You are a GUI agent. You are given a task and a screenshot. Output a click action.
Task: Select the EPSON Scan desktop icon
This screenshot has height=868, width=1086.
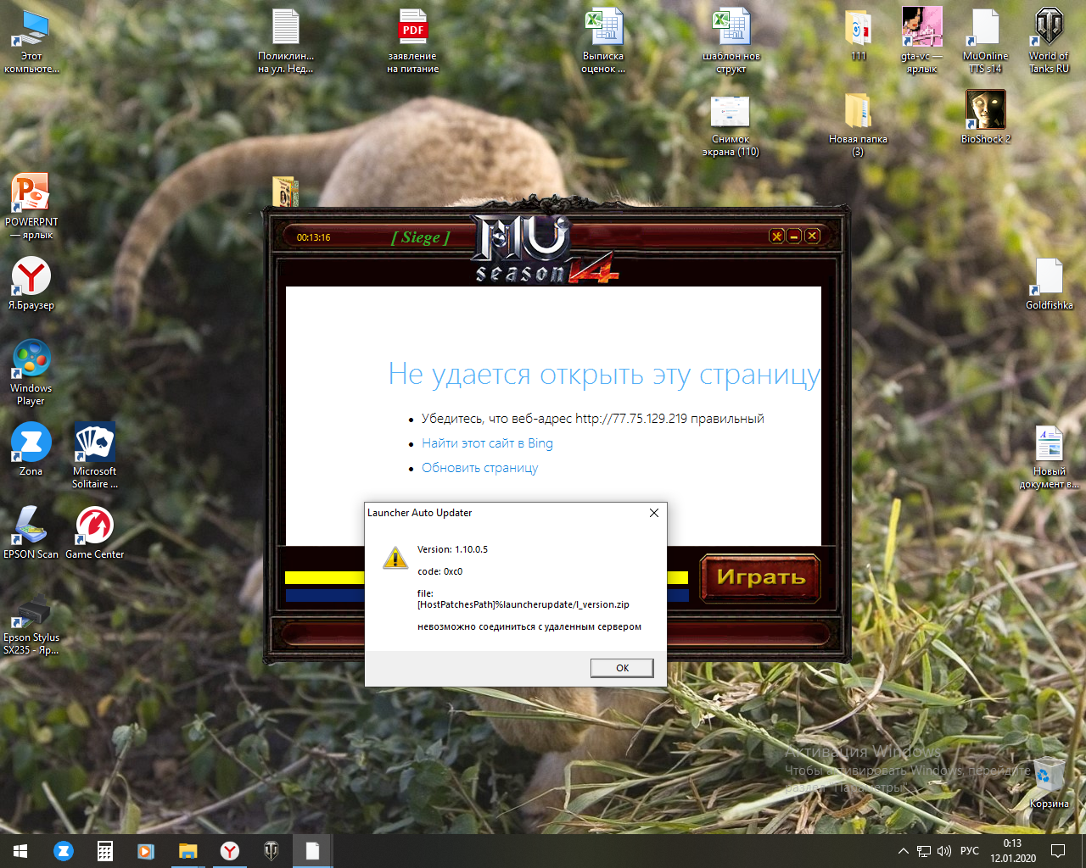(31, 531)
